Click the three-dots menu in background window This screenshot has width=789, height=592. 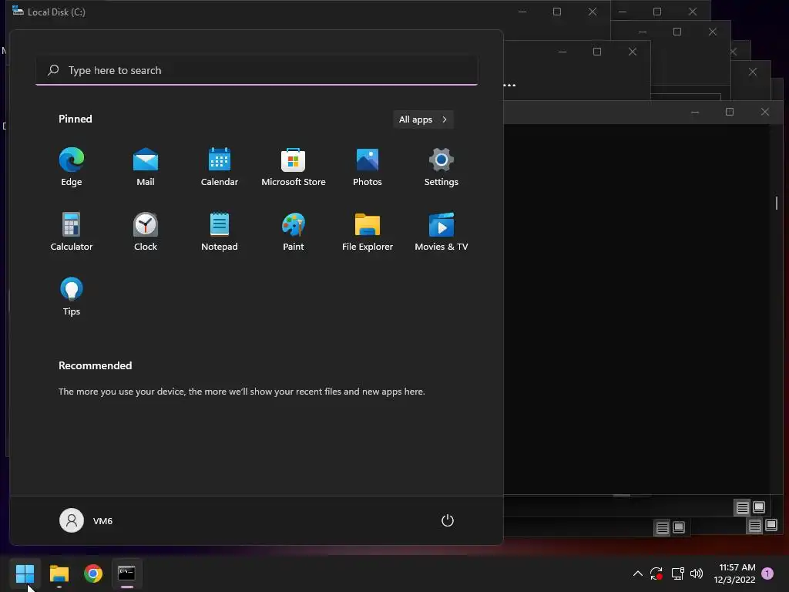(509, 85)
